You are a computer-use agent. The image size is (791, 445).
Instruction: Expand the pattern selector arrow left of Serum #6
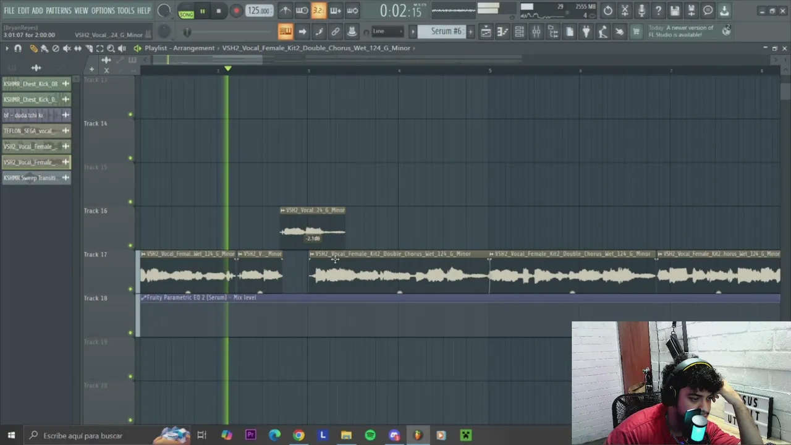[x=413, y=32]
